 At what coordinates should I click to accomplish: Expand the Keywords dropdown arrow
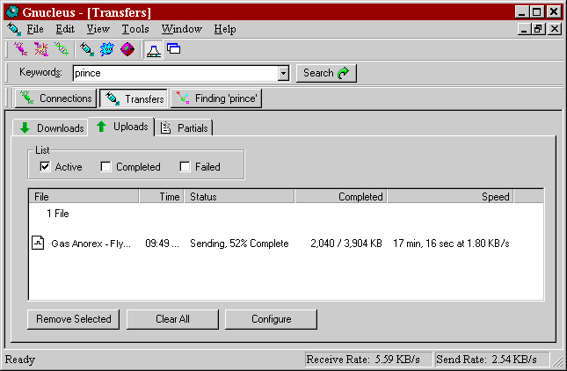pyautogui.click(x=283, y=74)
